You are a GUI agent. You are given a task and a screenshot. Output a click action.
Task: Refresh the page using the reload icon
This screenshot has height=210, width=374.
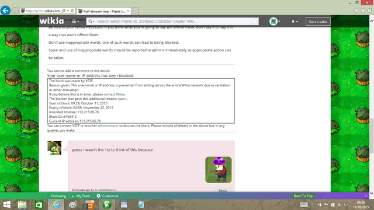click(72, 10)
